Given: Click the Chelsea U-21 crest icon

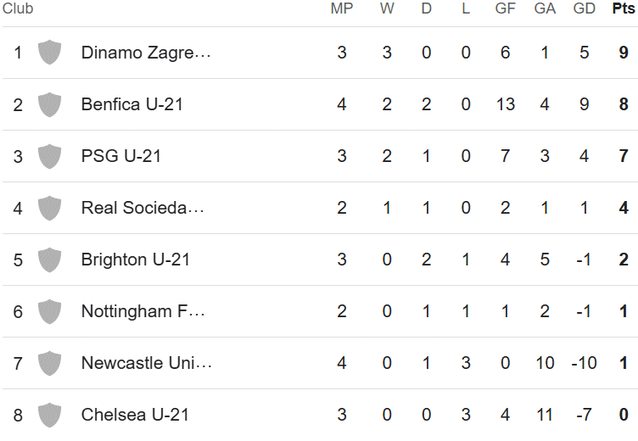Looking at the screenshot, I should tap(50, 415).
